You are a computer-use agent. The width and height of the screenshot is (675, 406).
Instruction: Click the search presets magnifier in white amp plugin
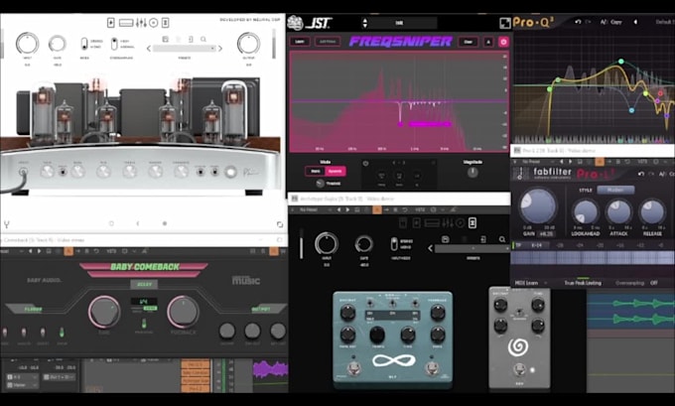203,39
